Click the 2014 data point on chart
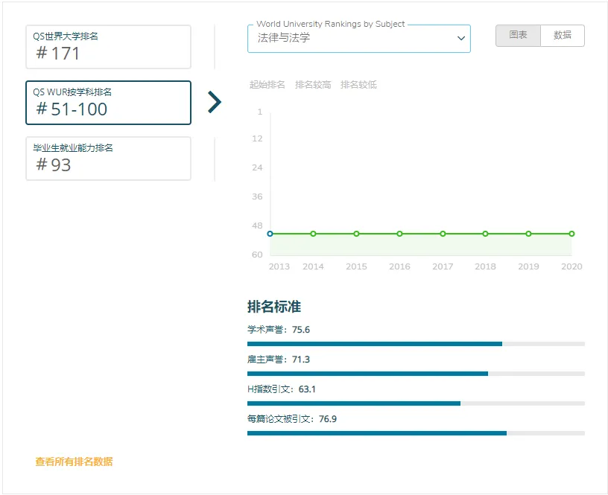 (313, 234)
